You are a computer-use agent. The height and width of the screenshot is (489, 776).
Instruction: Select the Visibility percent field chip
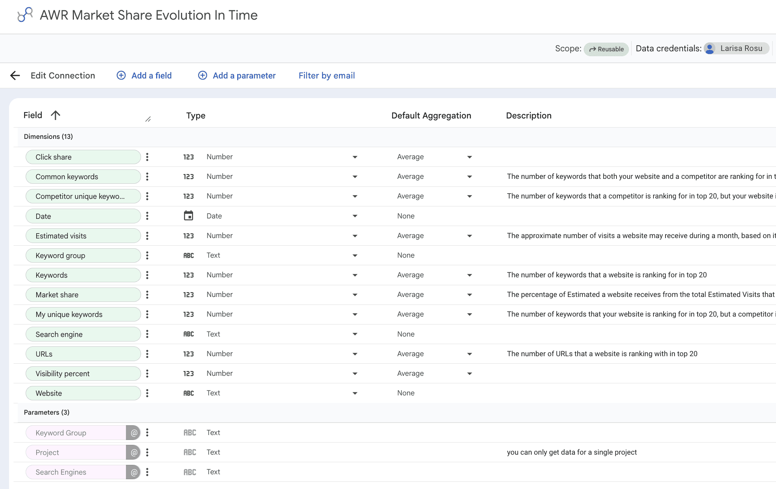click(x=83, y=374)
